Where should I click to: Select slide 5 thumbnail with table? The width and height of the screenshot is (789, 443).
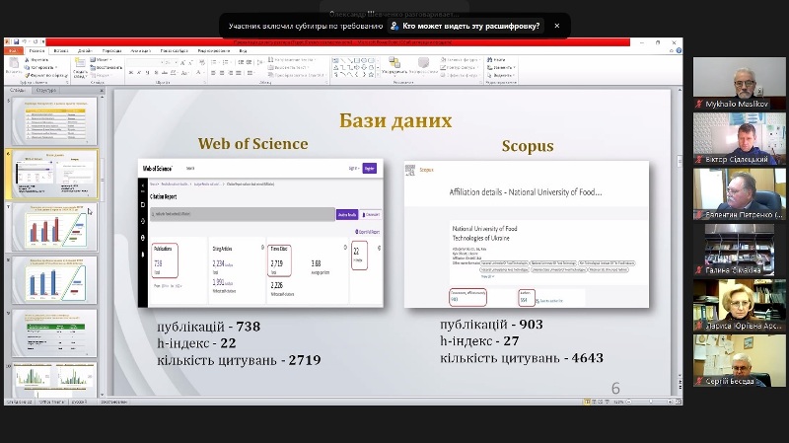54,121
